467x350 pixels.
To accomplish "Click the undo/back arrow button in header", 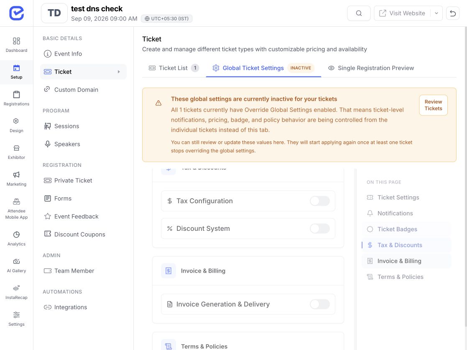I will tap(453, 13).
